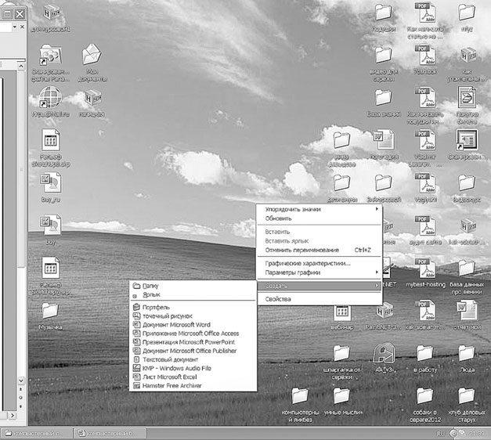Open the AA_v3 application icon
Viewport: 491px width, 440px height.
[384, 353]
